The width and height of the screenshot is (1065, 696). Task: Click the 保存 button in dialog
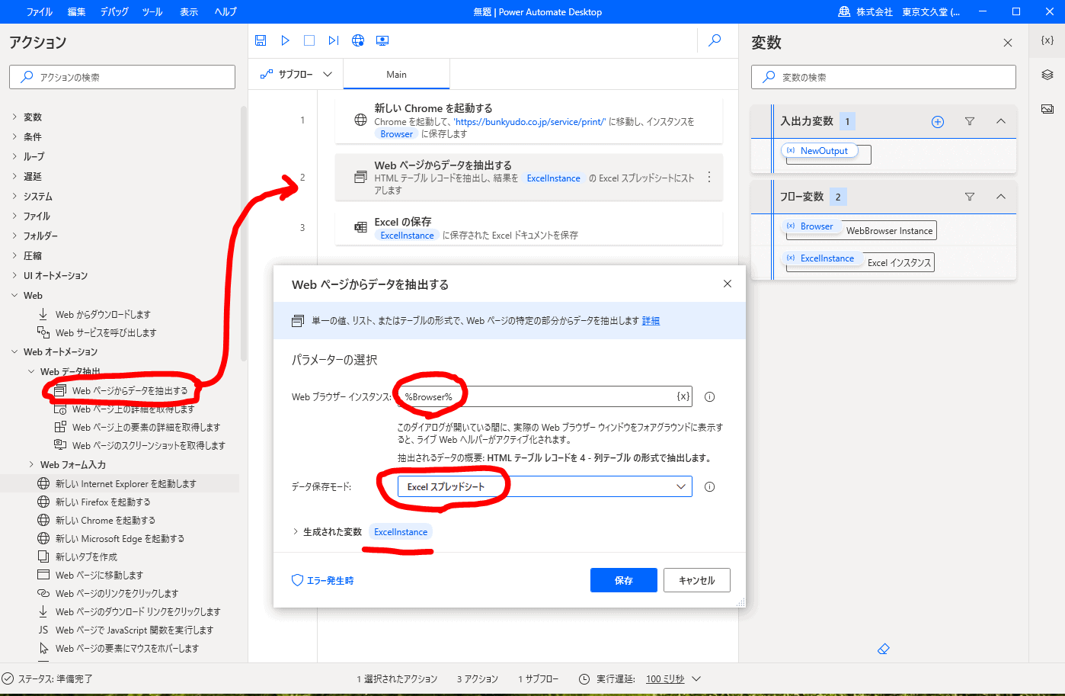pos(623,580)
